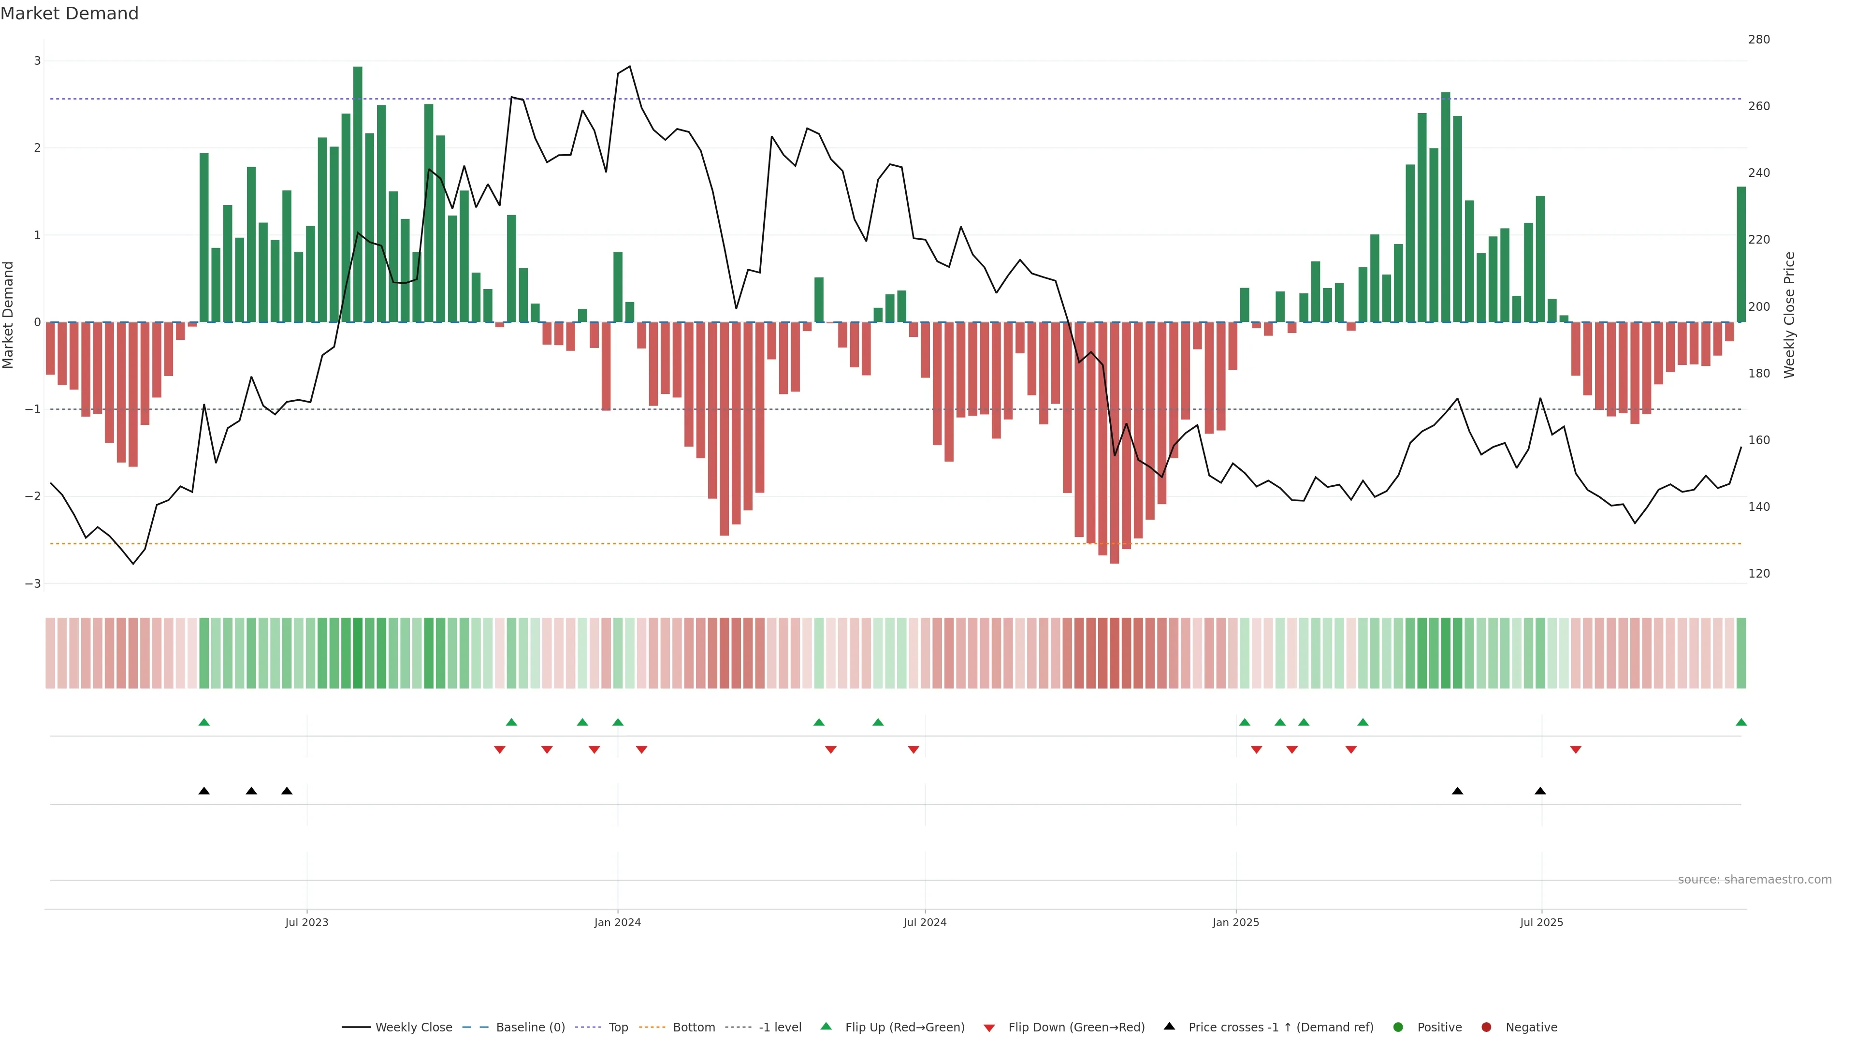Click the first green flip-up marker before Jul 2023

[x=204, y=723]
